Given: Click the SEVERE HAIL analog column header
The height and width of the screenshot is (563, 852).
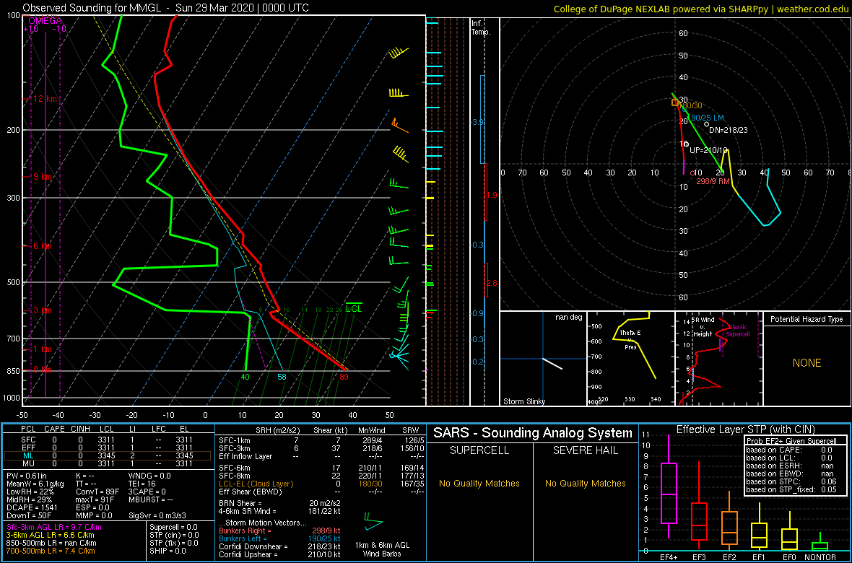Looking at the screenshot, I should tap(586, 452).
